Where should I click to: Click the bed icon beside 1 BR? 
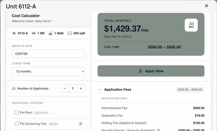click(x=34, y=33)
